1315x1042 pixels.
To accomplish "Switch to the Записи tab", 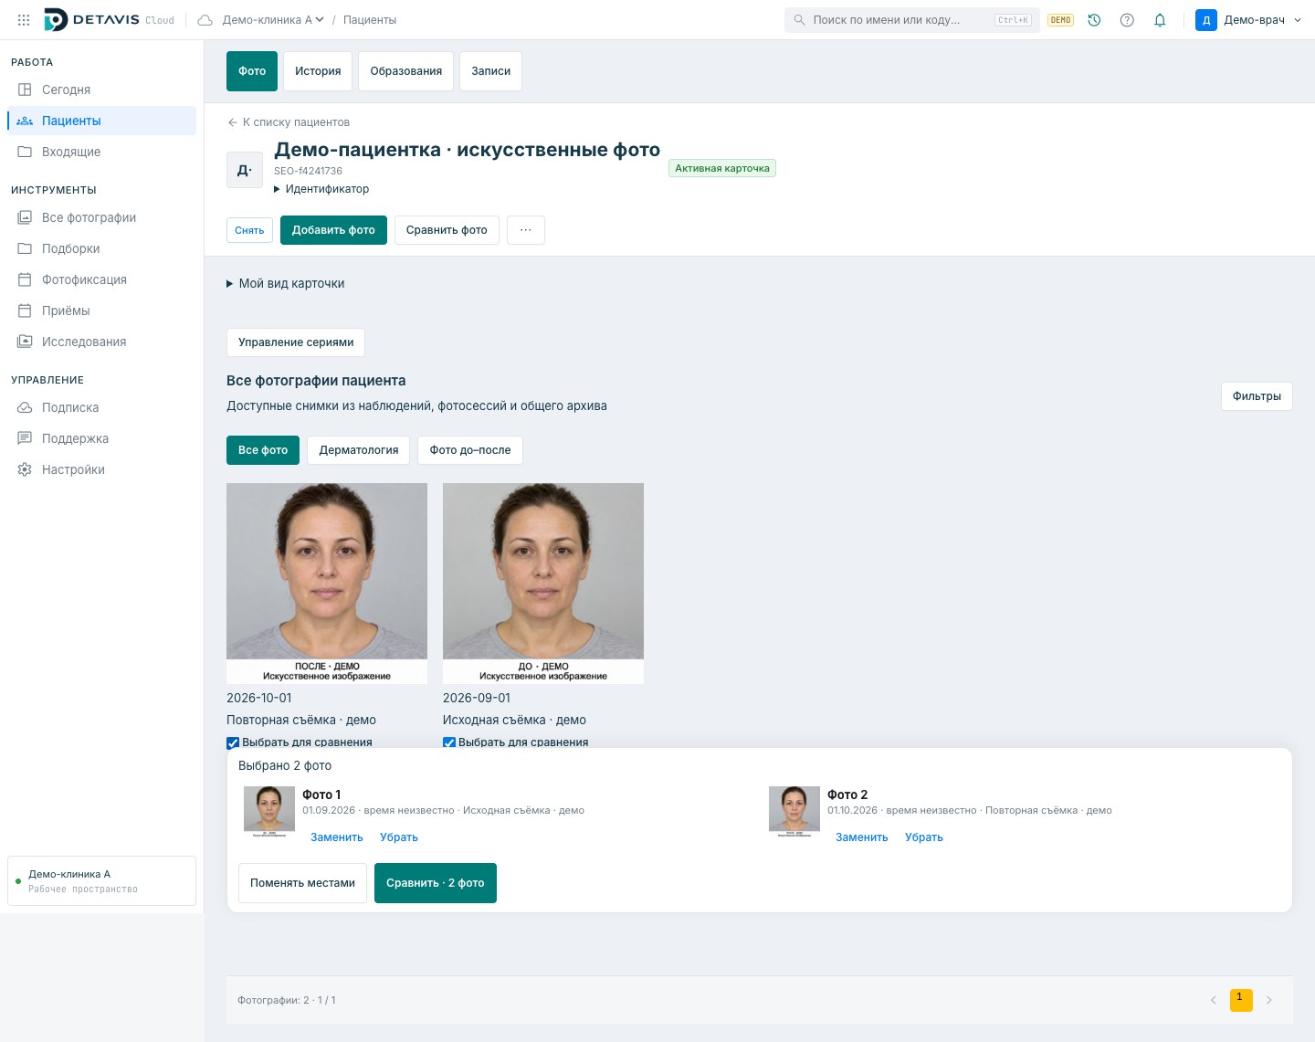I will click(x=491, y=71).
